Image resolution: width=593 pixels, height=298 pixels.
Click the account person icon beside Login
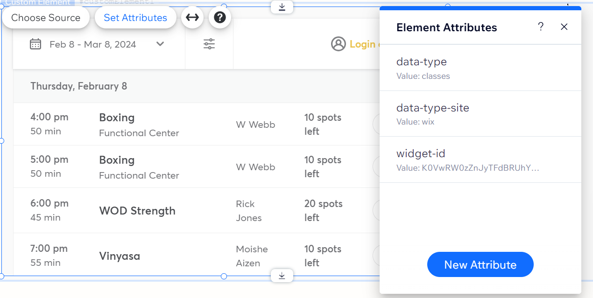(339, 44)
